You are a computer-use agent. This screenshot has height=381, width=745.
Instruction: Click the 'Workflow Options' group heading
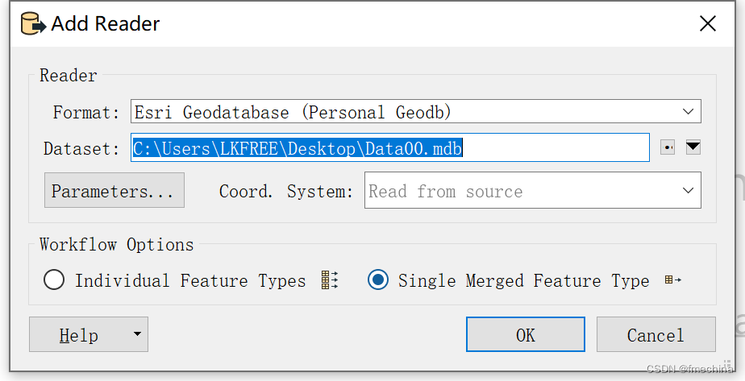[x=117, y=244]
